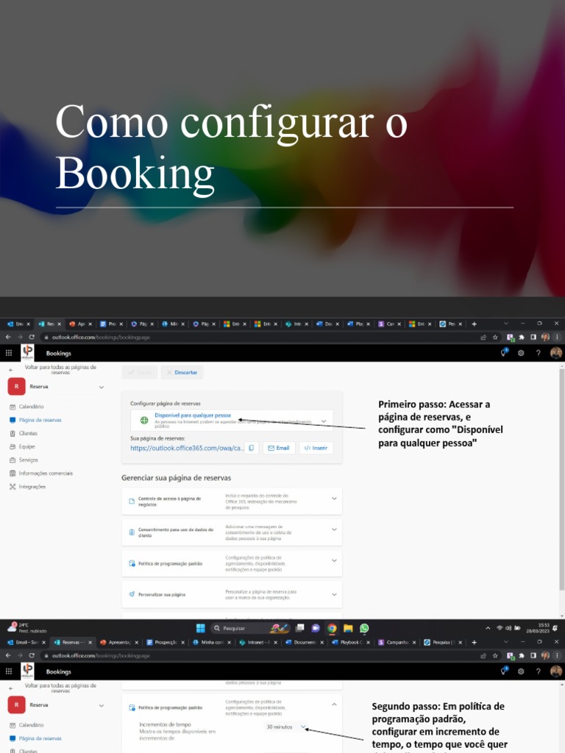
Task: Expand 'Política de programação padrão' in the first-step screenshot
Action: point(232,563)
